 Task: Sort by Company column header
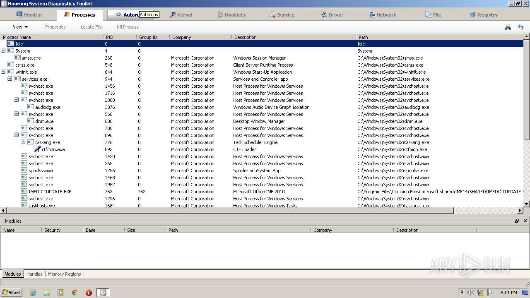click(201, 37)
